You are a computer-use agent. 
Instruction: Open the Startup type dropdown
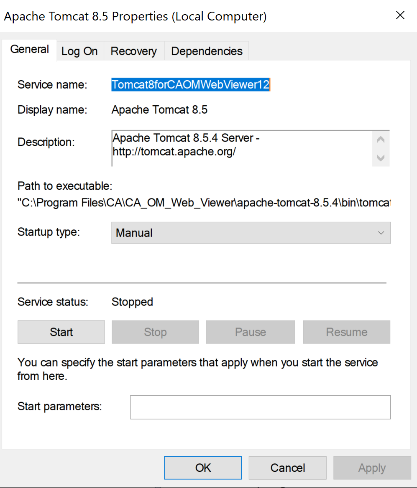coord(251,233)
